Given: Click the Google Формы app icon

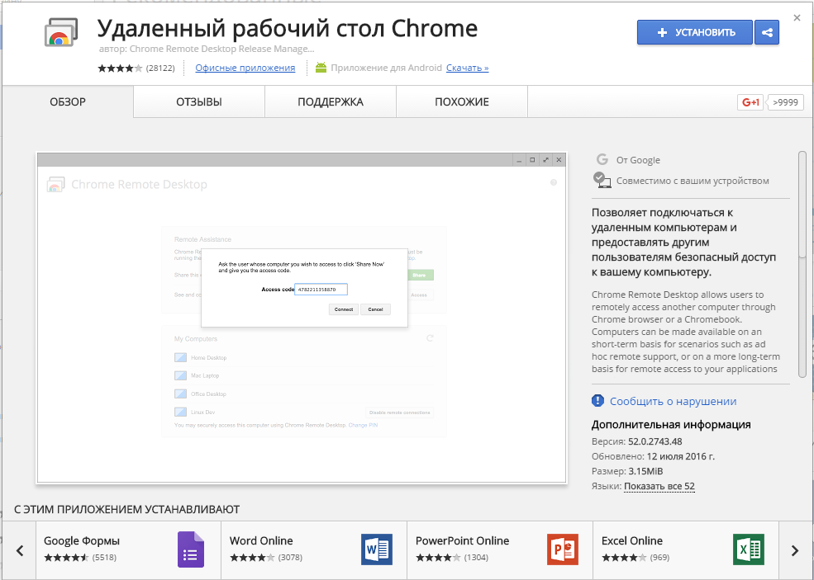Looking at the screenshot, I should point(191,549).
